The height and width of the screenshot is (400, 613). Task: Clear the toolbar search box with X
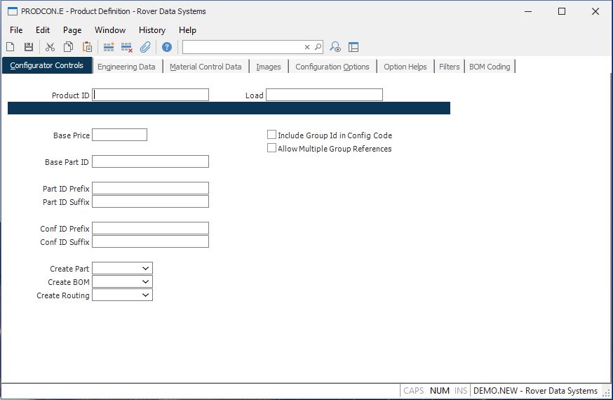[x=306, y=47]
